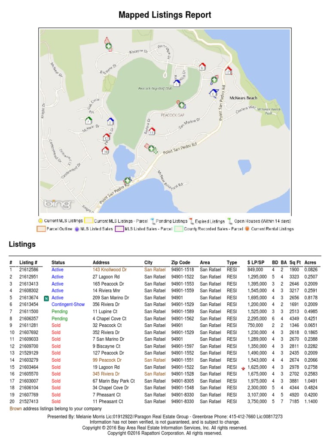Click the 11 Pheasant Ct address
Image resolution: width=330 pixels, height=441 pixels.
[x=108, y=401]
